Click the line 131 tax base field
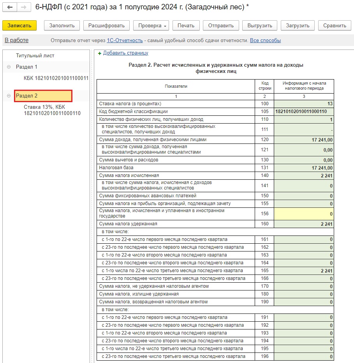This screenshot has height=363, width=354. 304,168
